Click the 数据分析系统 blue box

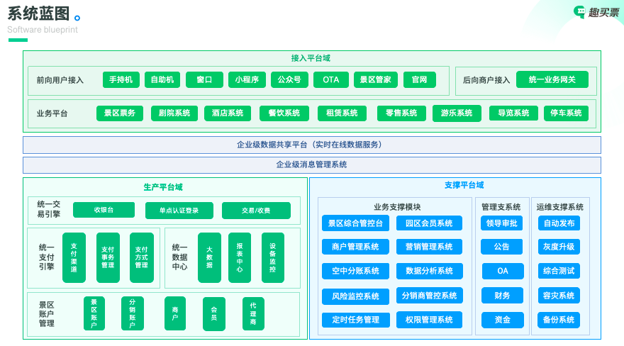[x=429, y=271]
